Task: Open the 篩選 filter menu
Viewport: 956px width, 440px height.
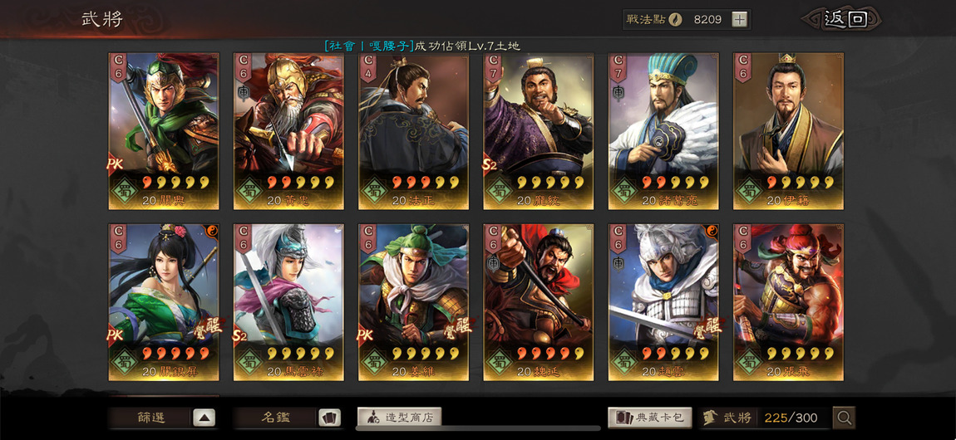Action: click(x=150, y=418)
